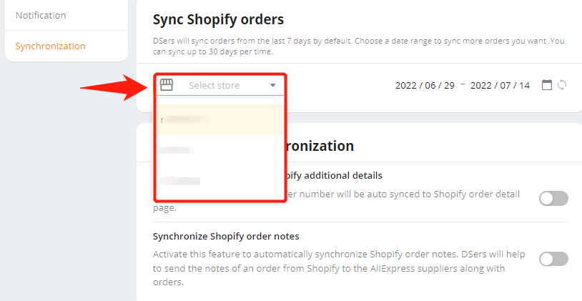
Task: Click the Synchronize Shopify order notes title
Action: (226, 237)
